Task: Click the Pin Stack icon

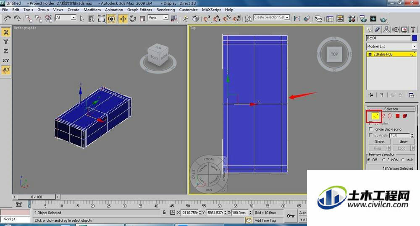Action: [x=371, y=95]
